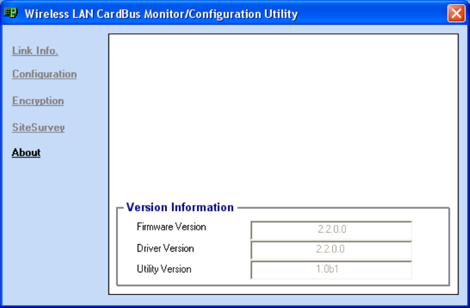
Task: Go to the Configuration section
Action: click(x=44, y=74)
